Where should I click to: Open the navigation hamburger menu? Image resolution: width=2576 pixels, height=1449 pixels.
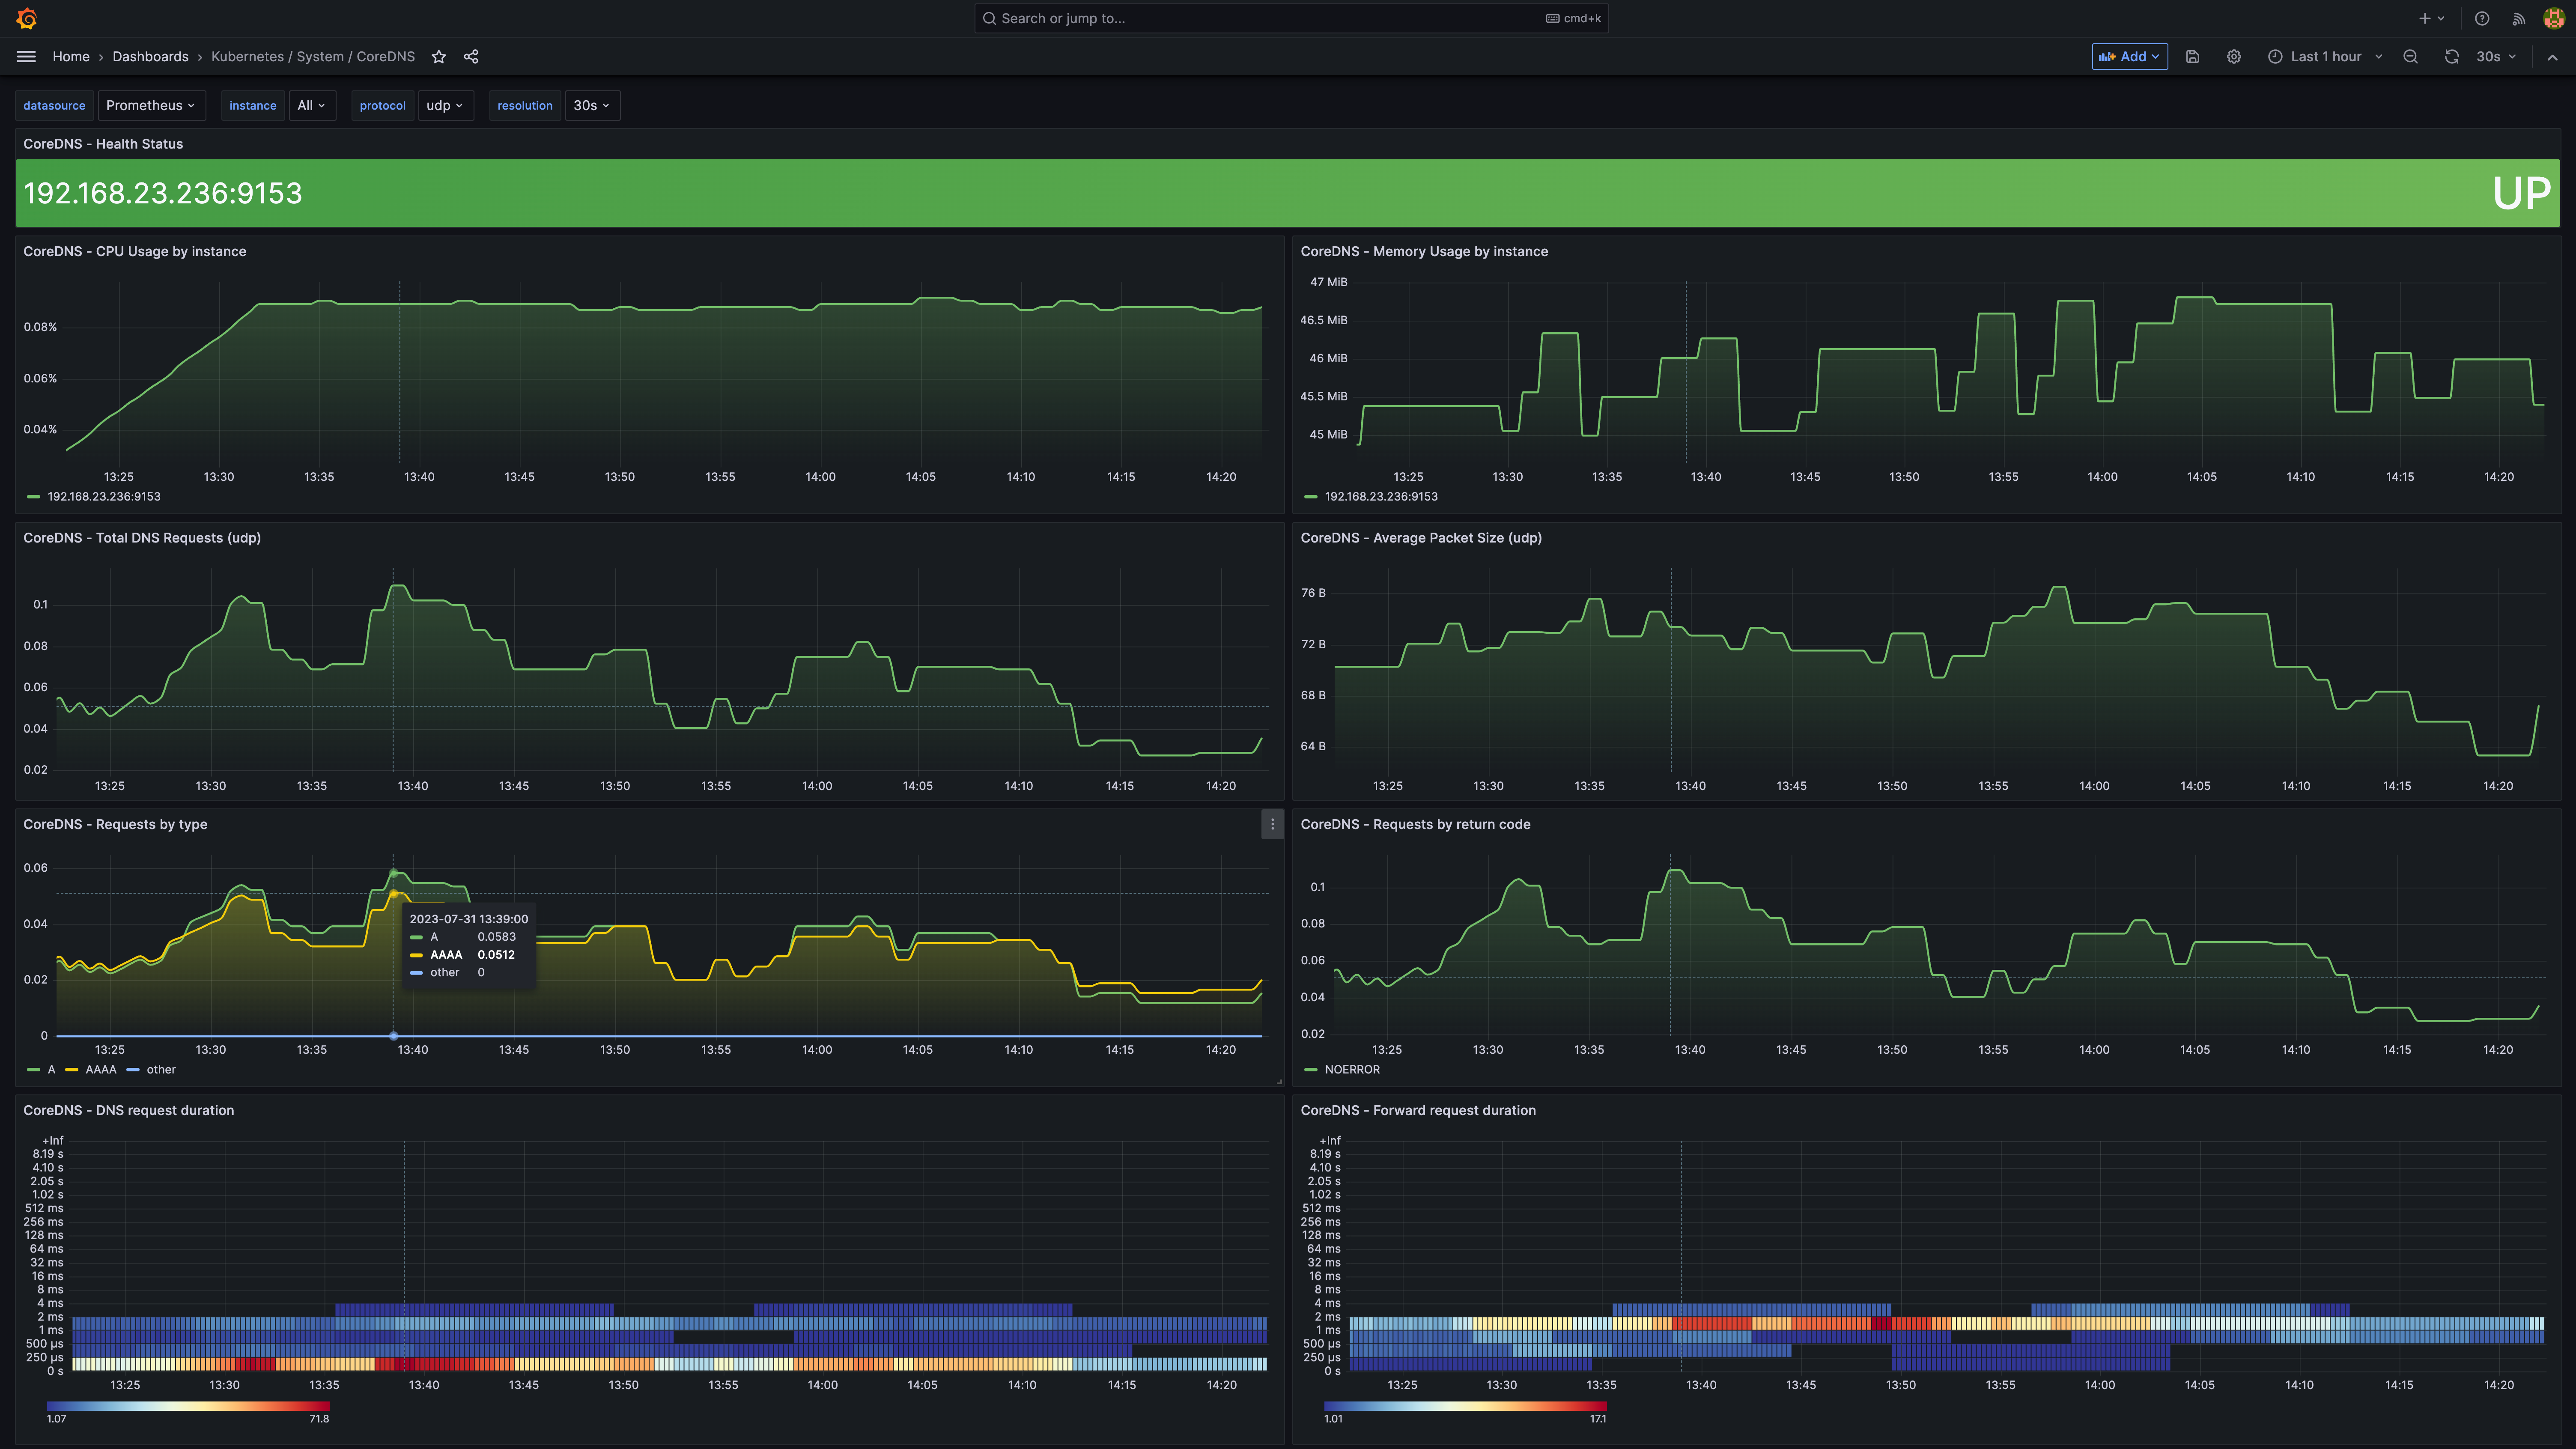[26, 57]
